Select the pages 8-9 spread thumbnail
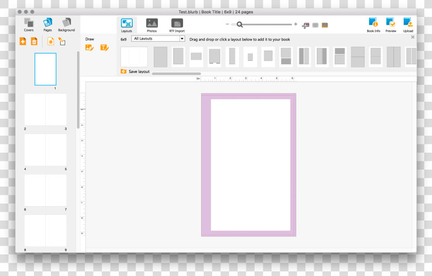This screenshot has width=432, height=276. tap(45, 231)
